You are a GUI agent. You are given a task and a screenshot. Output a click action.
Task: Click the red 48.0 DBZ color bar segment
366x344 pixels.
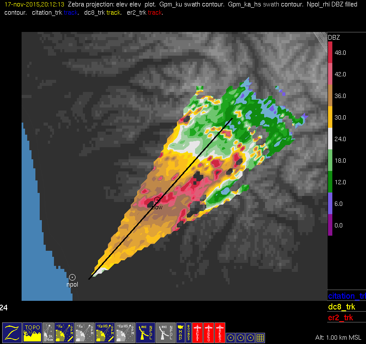pos(330,52)
